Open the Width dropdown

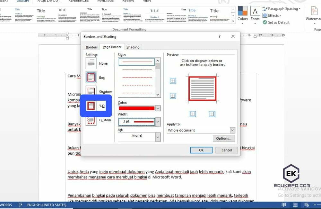click(x=158, y=122)
